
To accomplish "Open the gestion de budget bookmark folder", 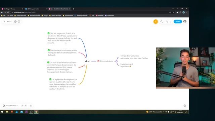I will click(55, 15).
